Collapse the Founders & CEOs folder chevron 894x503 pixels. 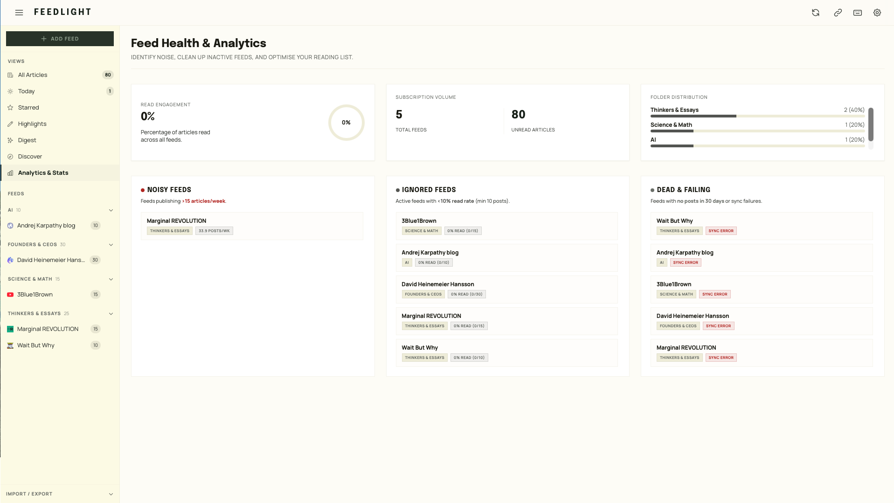click(111, 245)
